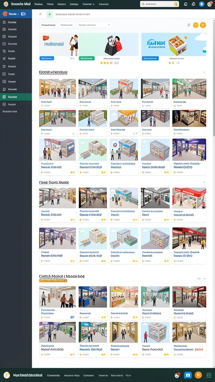Click the small gray shield icon near orange buttons
Screen dimensions: 215x382
coord(188,25)
